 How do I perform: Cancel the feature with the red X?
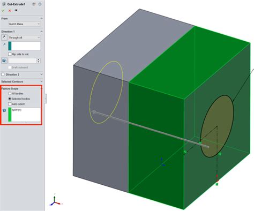click(10, 11)
